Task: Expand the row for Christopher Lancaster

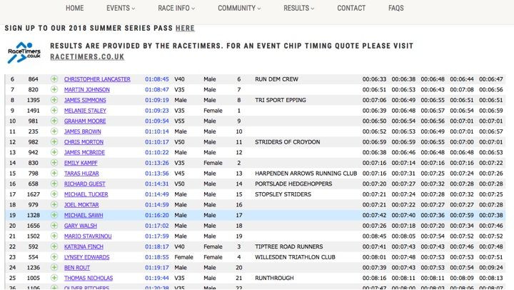Action: click(54, 79)
